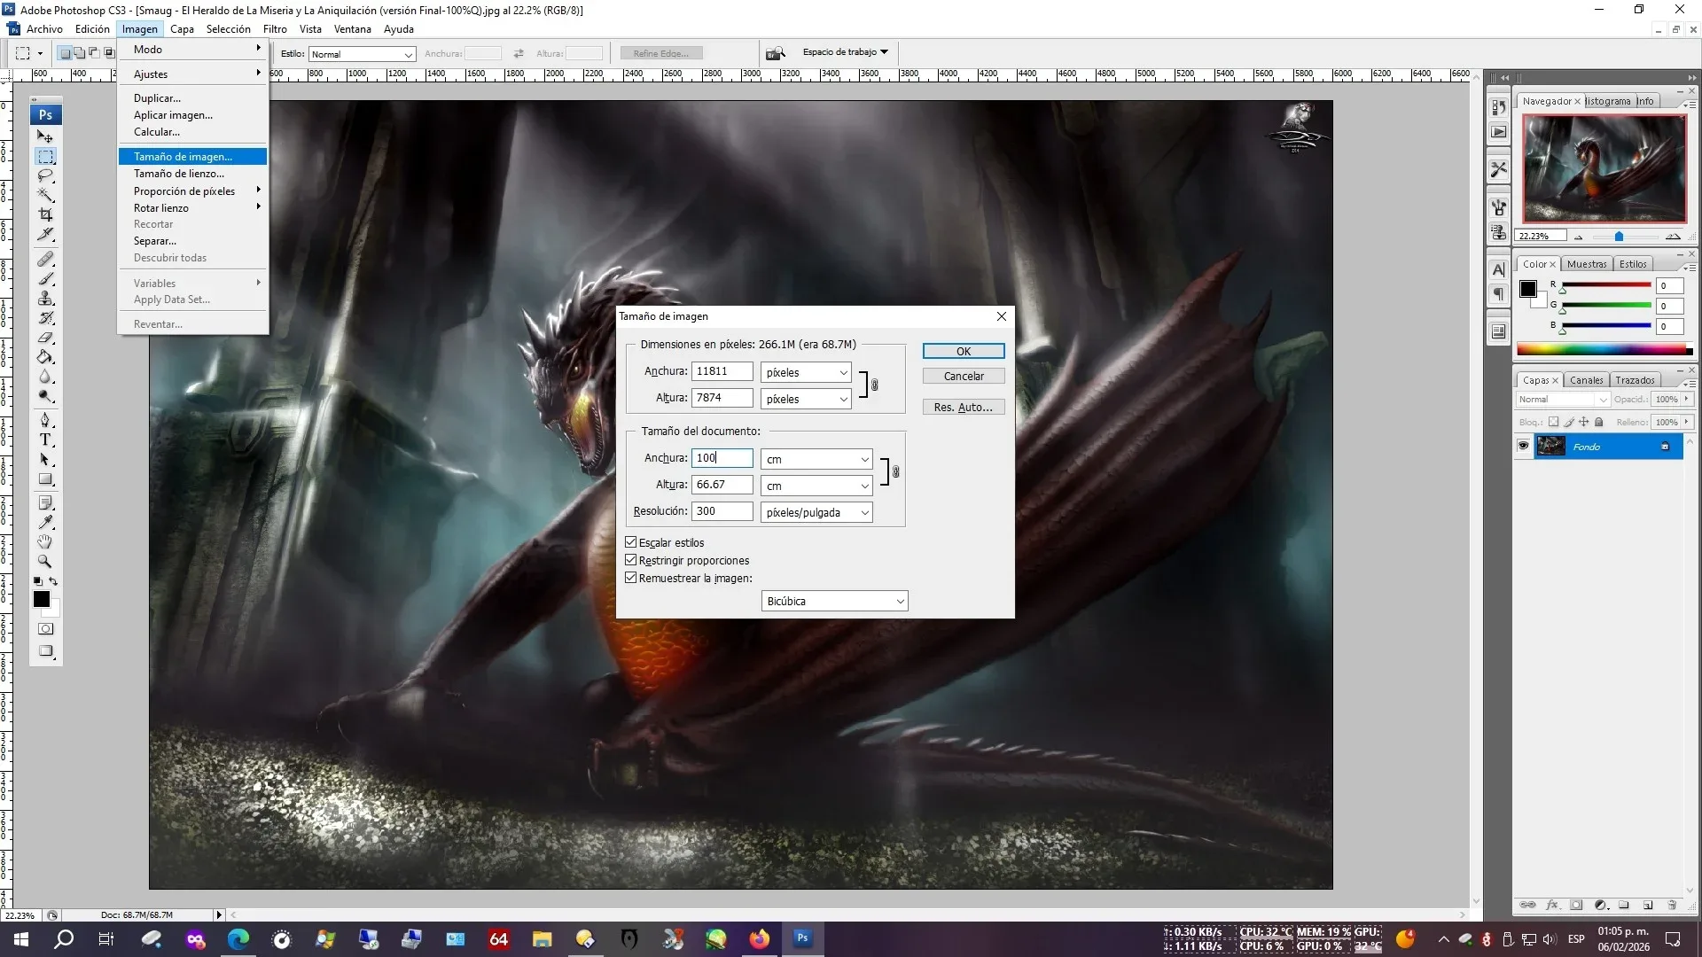
Task: Click the Navigator dragon thumbnail preview
Action: point(1604,168)
